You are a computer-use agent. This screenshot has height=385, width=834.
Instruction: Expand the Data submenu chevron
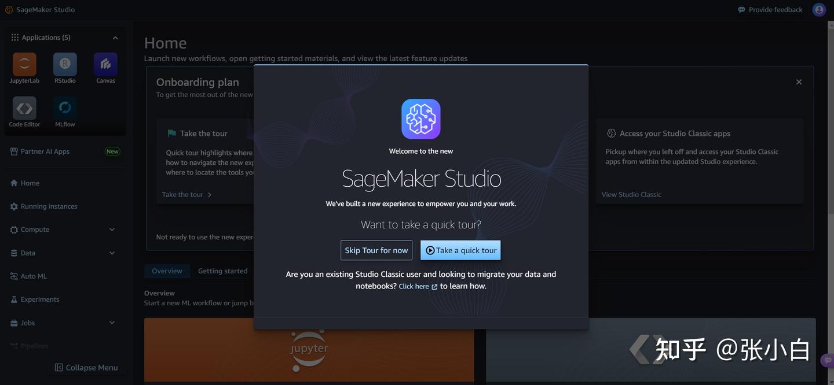click(x=112, y=253)
